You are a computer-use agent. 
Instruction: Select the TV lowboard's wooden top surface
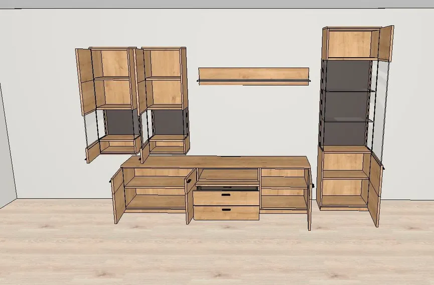[216, 162]
